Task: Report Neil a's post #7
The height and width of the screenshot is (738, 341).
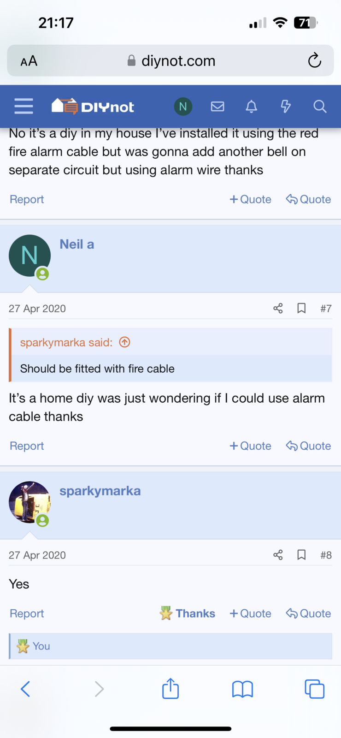Action: (27, 446)
